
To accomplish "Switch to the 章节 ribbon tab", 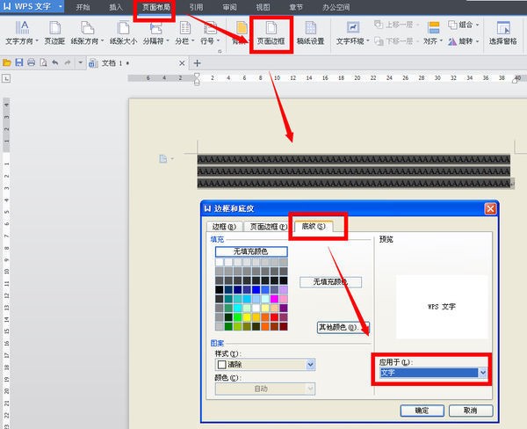I will point(296,7).
